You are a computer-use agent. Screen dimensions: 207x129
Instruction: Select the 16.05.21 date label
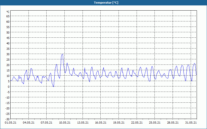(101, 123)
